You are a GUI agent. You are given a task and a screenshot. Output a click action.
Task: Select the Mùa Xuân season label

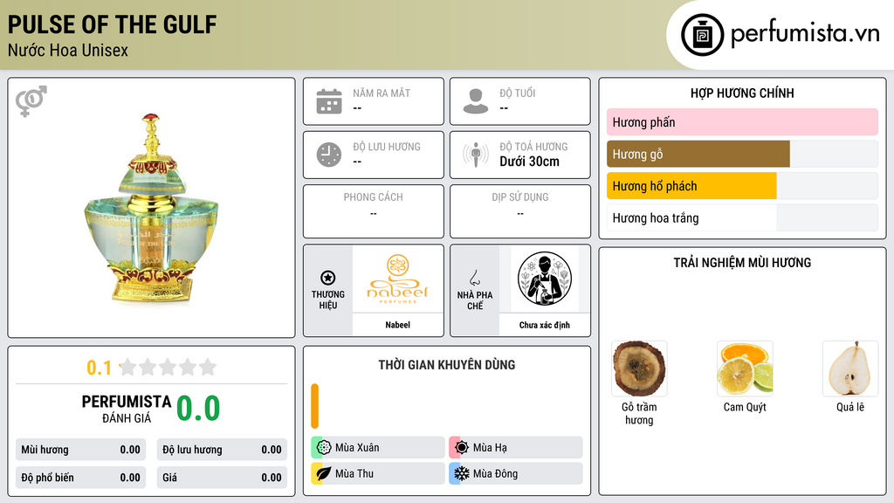[357, 448]
